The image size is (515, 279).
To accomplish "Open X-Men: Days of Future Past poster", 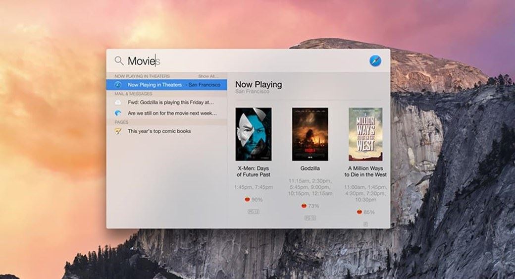I will [254, 134].
